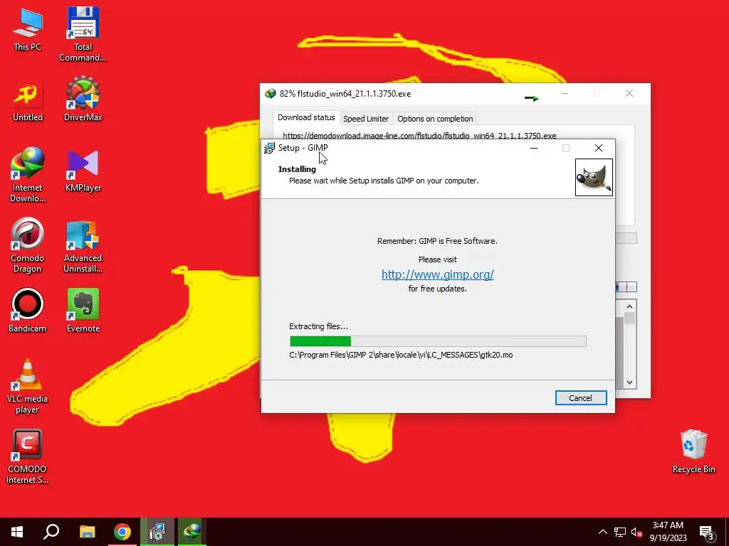Minimize the GIMP Setup window
Screen dimensions: 729x546
pos(534,148)
